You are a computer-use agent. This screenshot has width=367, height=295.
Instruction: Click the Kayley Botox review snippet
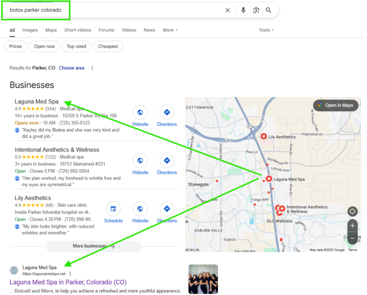70,133
